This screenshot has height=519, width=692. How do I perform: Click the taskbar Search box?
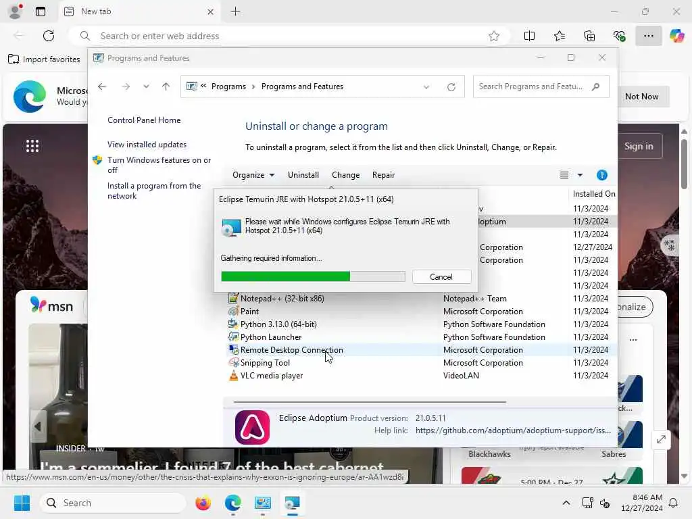[x=114, y=503]
